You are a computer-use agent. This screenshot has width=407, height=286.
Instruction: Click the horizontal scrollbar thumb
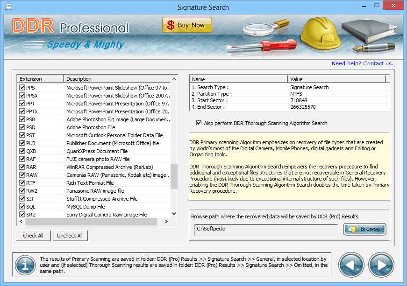pyautogui.click(x=91, y=221)
